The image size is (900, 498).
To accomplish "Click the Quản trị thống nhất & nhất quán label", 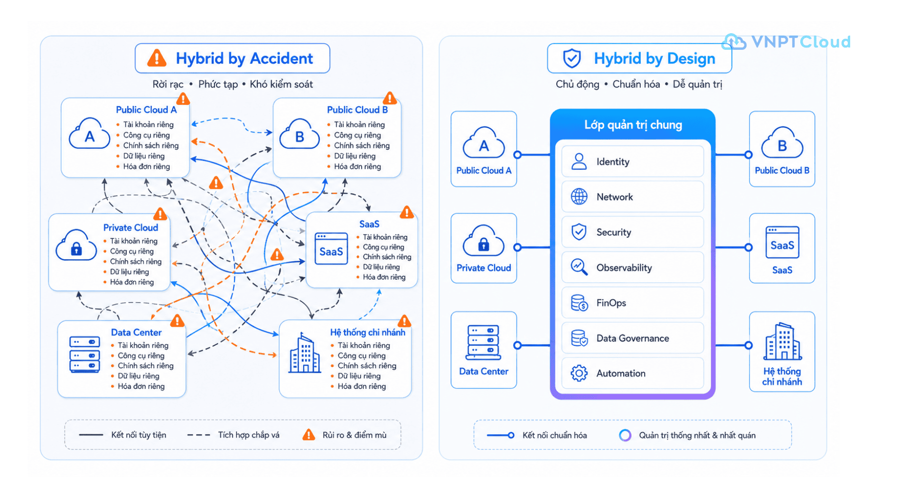I will tap(697, 435).
